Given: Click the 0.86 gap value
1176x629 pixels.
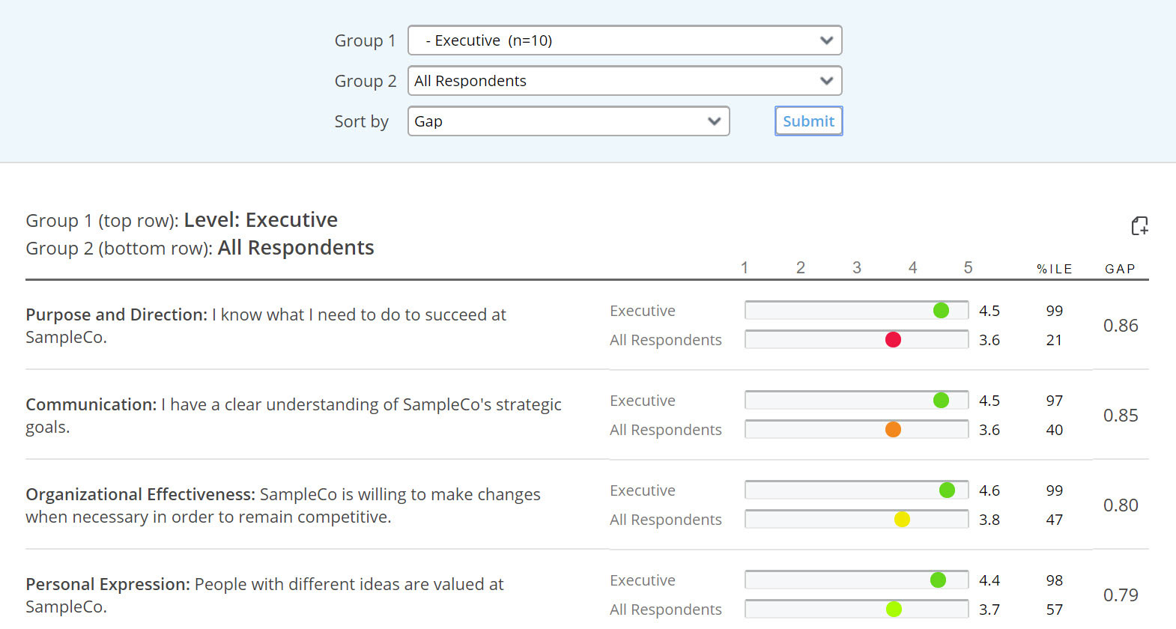Looking at the screenshot, I should (x=1120, y=326).
